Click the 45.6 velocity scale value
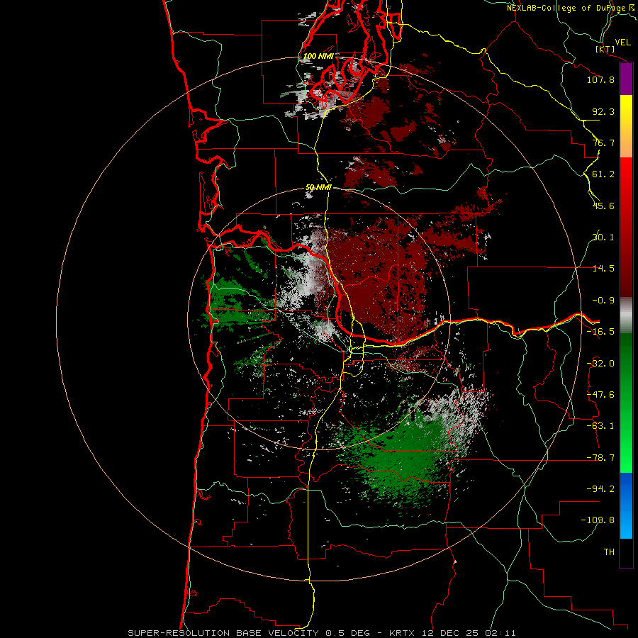Viewport: 638px width, 638px height. pyautogui.click(x=603, y=206)
